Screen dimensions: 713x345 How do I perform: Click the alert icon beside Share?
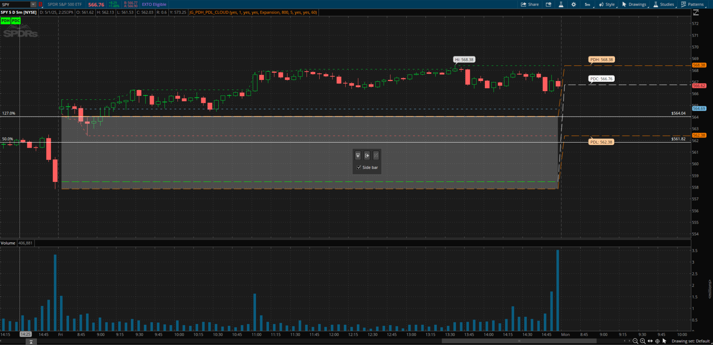548,4
